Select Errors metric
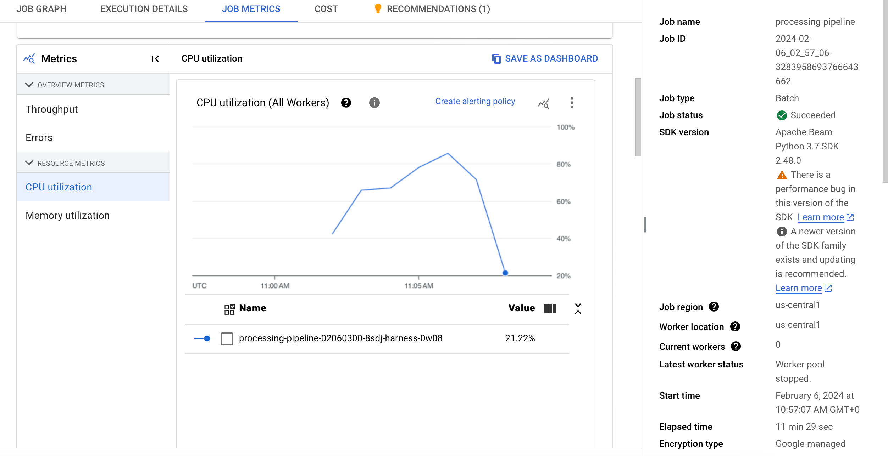This screenshot has height=456, width=888. point(93,137)
